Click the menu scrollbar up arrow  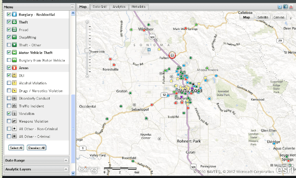pyautogui.click(x=73, y=13)
